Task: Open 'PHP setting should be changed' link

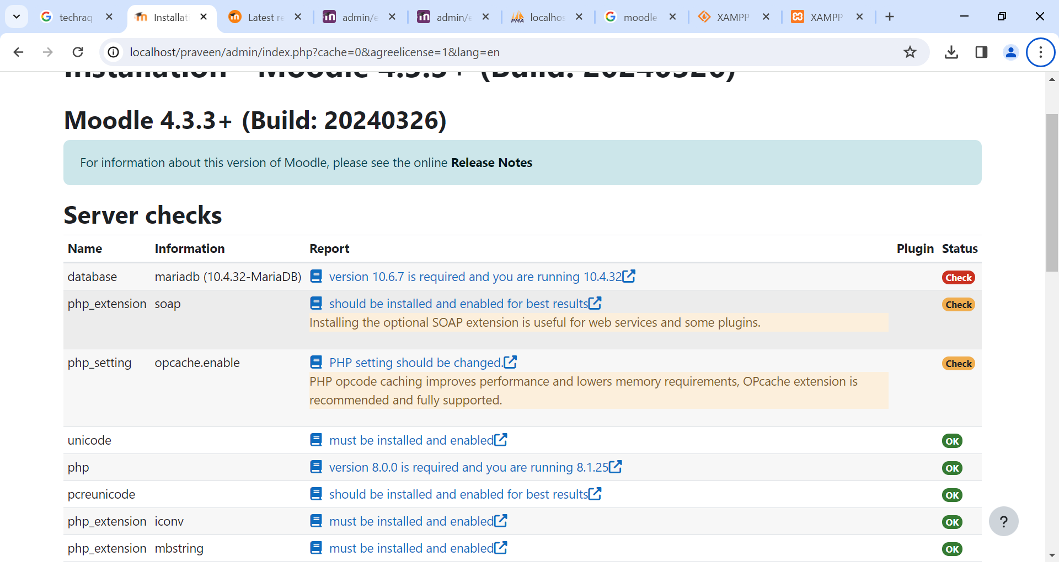Action: [x=422, y=363]
